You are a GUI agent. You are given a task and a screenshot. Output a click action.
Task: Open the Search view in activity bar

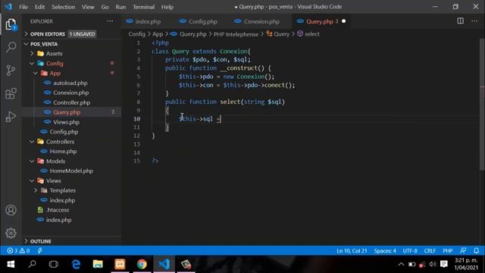11,47
